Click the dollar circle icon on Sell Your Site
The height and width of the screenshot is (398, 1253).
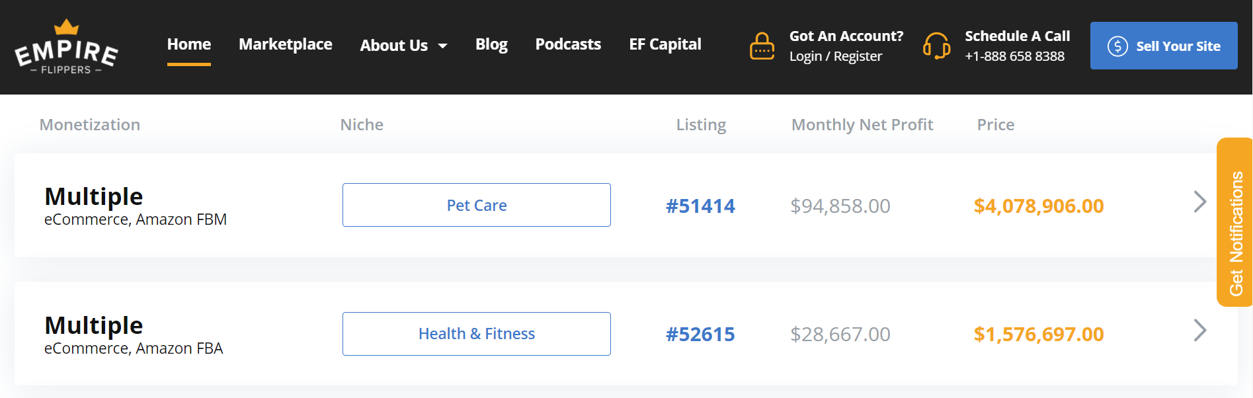pyautogui.click(x=1117, y=46)
